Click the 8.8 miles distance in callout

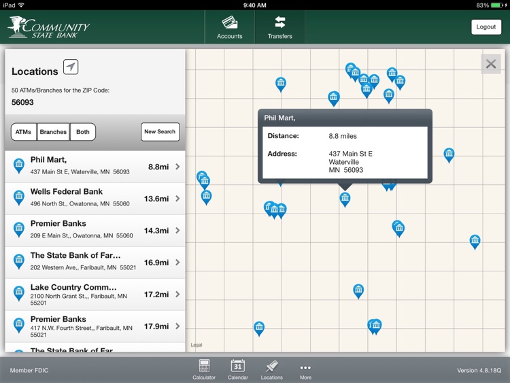pyautogui.click(x=343, y=136)
